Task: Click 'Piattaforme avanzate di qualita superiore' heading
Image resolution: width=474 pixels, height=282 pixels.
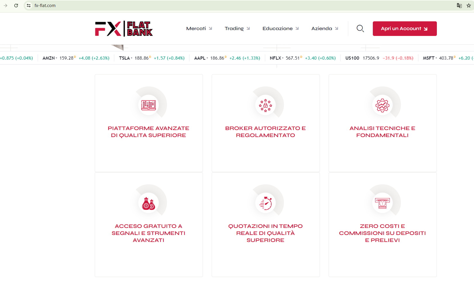Action: 149,132
